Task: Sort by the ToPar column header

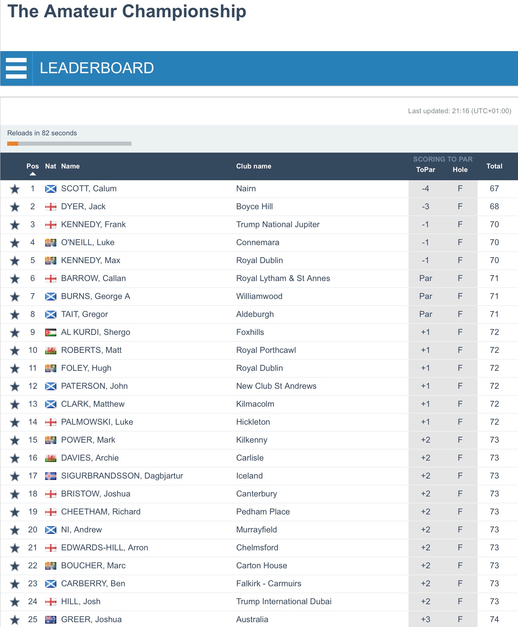Action: click(x=425, y=170)
